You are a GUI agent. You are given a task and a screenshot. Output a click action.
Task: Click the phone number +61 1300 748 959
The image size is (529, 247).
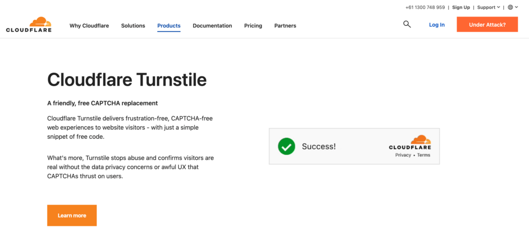(x=425, y=7)
